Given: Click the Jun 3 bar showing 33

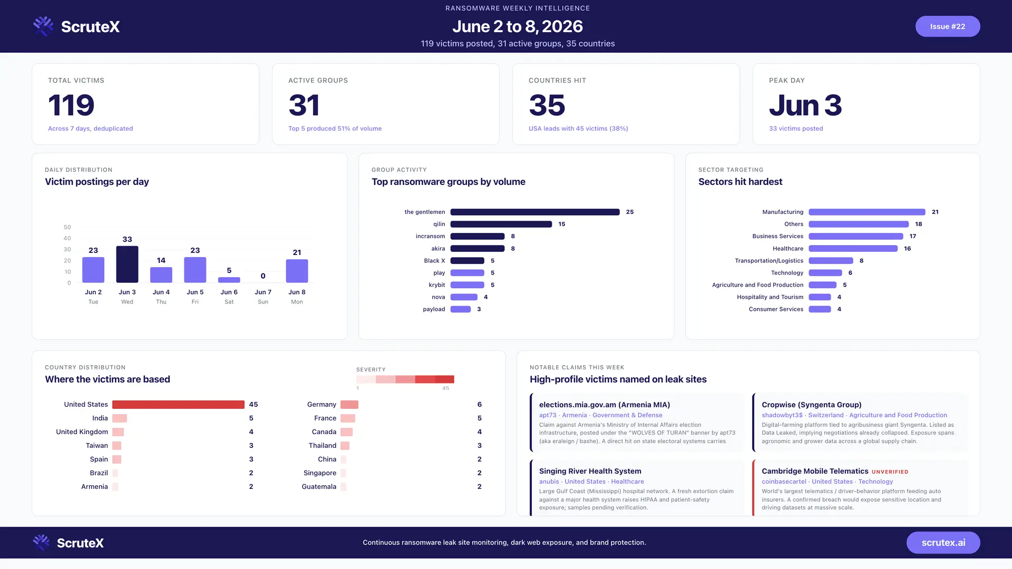Looking at the screenshot, I should [127, 264].
